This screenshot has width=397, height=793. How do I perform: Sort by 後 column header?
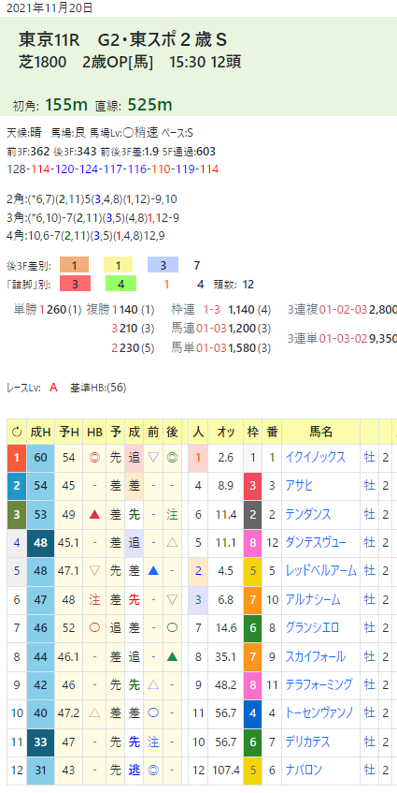[x=172, y=432]
